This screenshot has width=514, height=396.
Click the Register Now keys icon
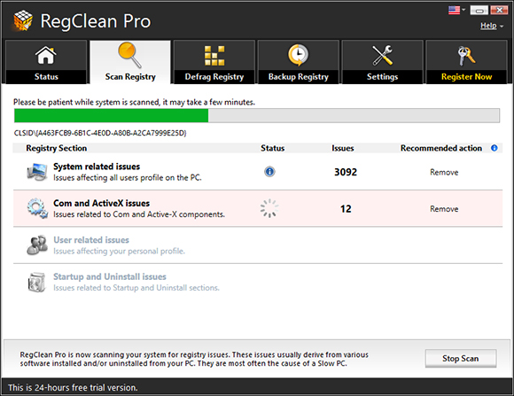pos(466,56)
